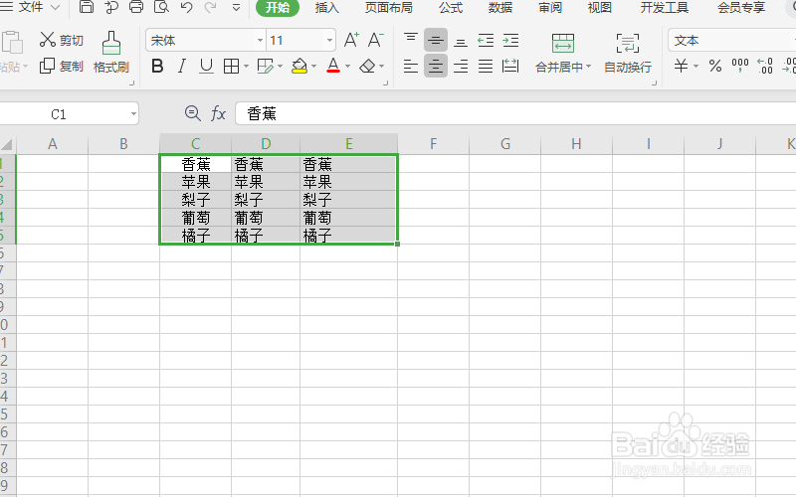796x497 pixels.
Task: Apply yellow fill color to cells
Action: tap(299, 66)
